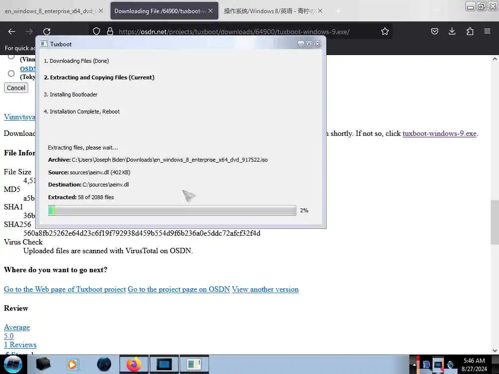
Task: Switch to the Tuxboot taskbar icon
Action: (x=194, y=364)
